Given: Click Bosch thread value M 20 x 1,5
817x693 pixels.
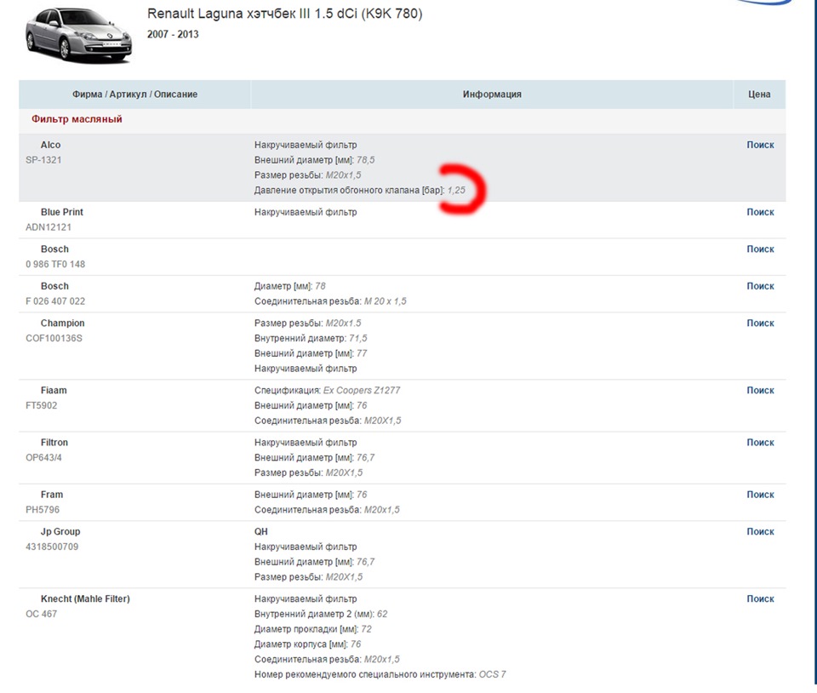Looking at the screenshot, I should click(385, 301).
